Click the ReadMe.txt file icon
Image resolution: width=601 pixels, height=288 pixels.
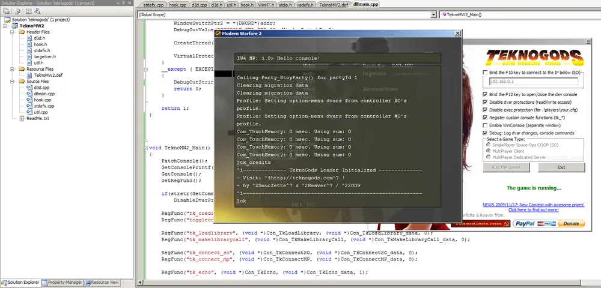[22, 118]
